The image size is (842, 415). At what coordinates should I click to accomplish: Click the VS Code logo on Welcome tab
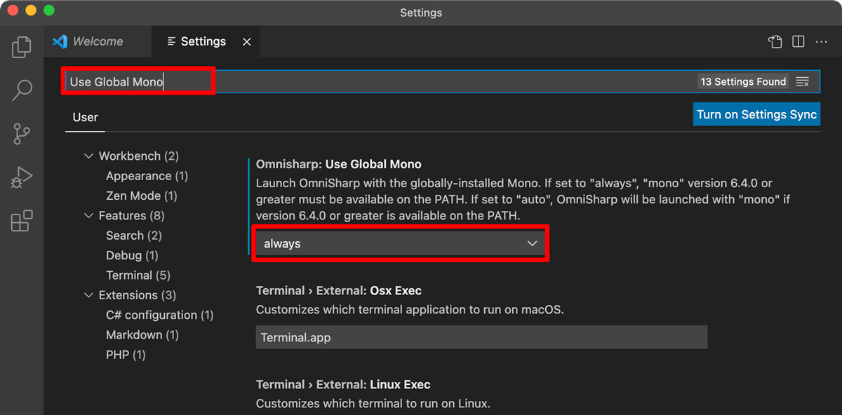pyautogui.click(x=60, y=41)
